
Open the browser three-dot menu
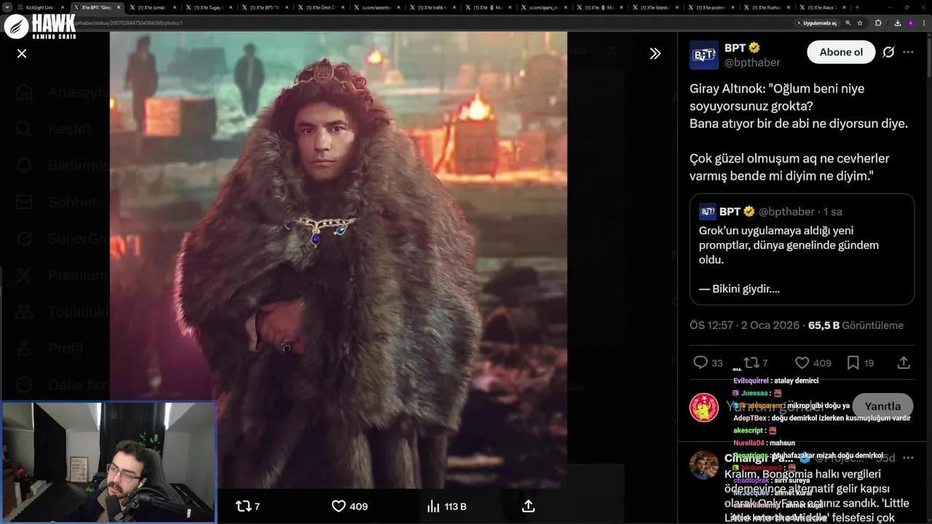pyautogui.click(x=925, y=23)
